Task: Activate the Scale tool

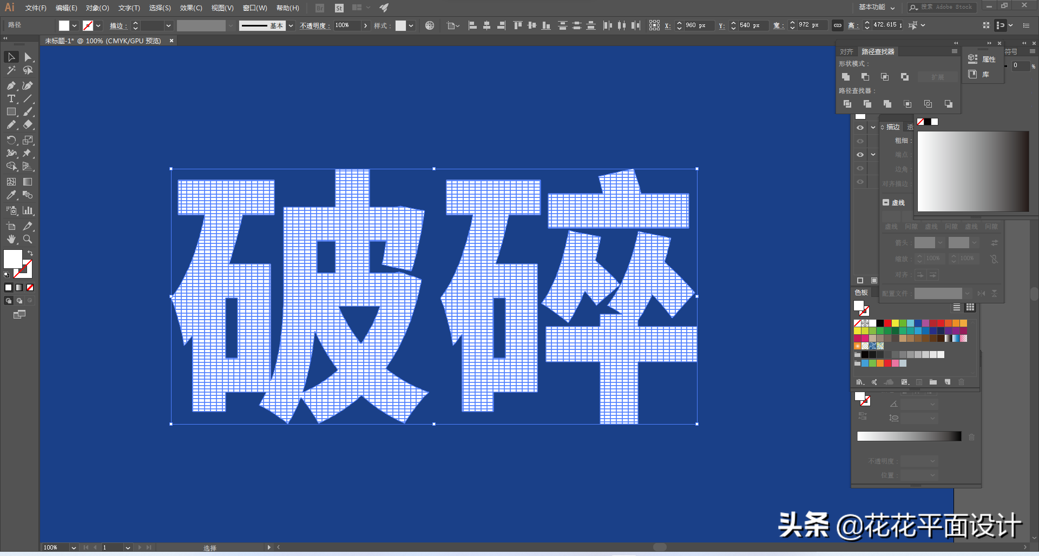Action: click(x=28, y=140)
